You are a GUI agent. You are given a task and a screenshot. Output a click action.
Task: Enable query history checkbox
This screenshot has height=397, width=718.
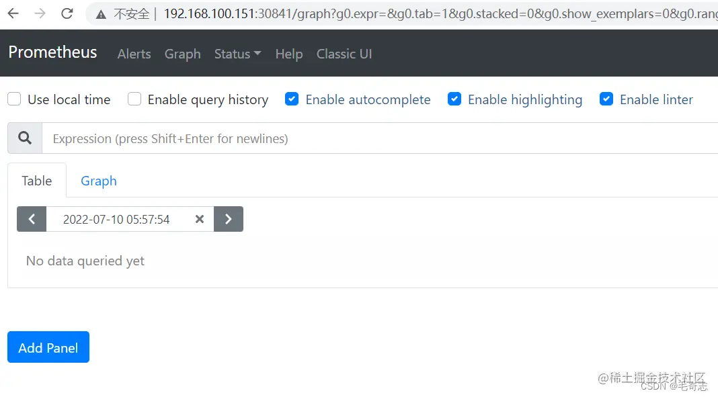coord(134,99)
